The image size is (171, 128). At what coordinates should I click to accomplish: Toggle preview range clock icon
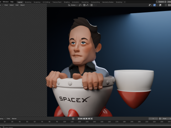[160, 118]
